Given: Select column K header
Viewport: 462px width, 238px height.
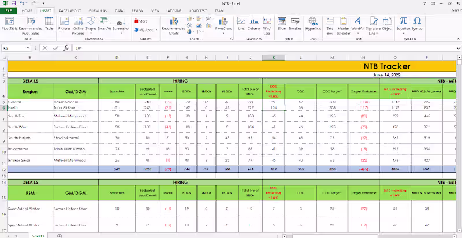Looking at the screenshot, I should tap(273, 58).
